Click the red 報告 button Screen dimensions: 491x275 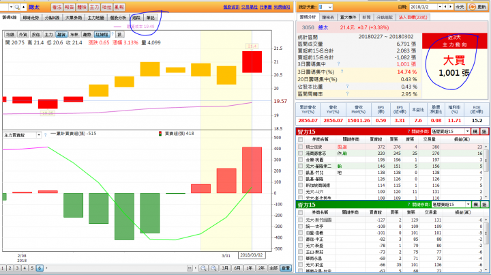tap(69, 7)
